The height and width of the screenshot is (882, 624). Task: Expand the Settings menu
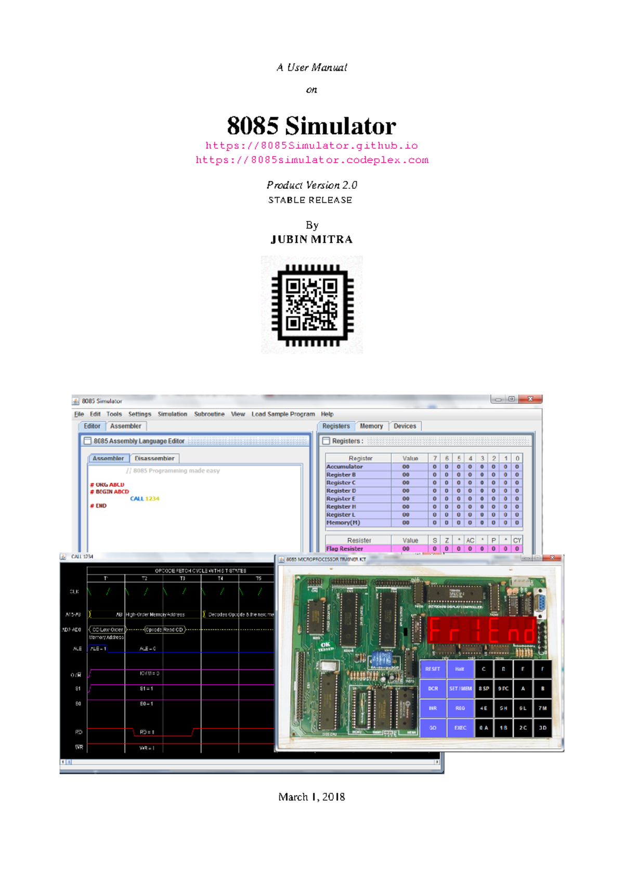(x=139, y=414)
